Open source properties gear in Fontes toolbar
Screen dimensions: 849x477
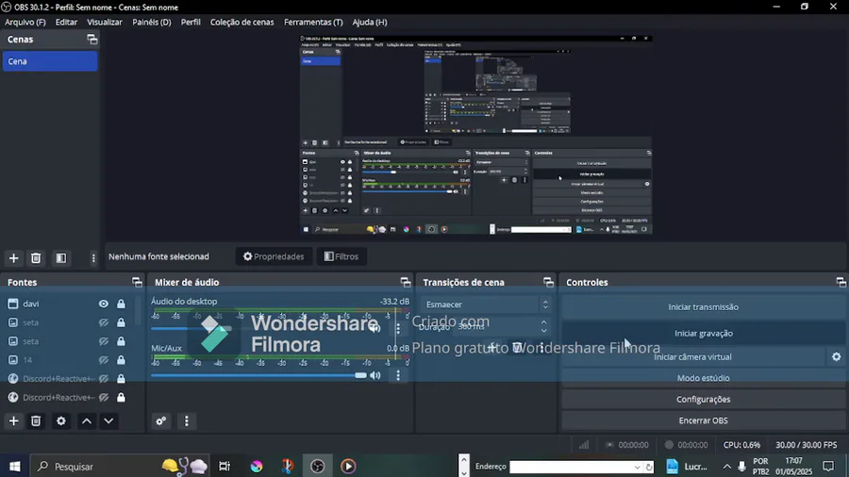click(61, 420)
